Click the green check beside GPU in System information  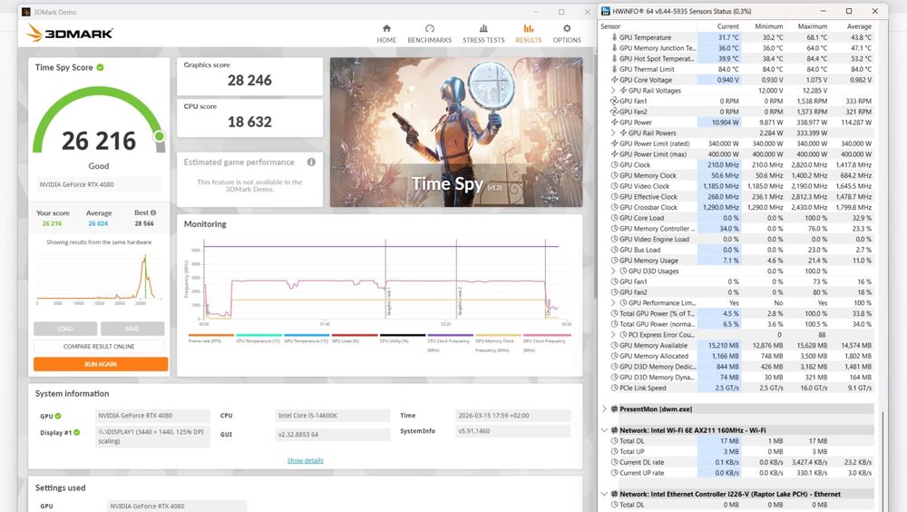(58, 416)
